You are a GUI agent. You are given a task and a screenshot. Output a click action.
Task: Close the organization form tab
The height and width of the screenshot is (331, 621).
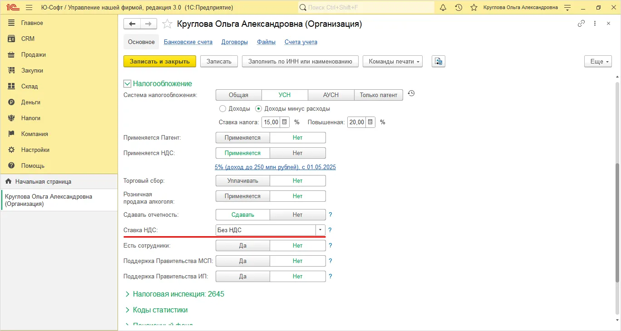[608, 24]
